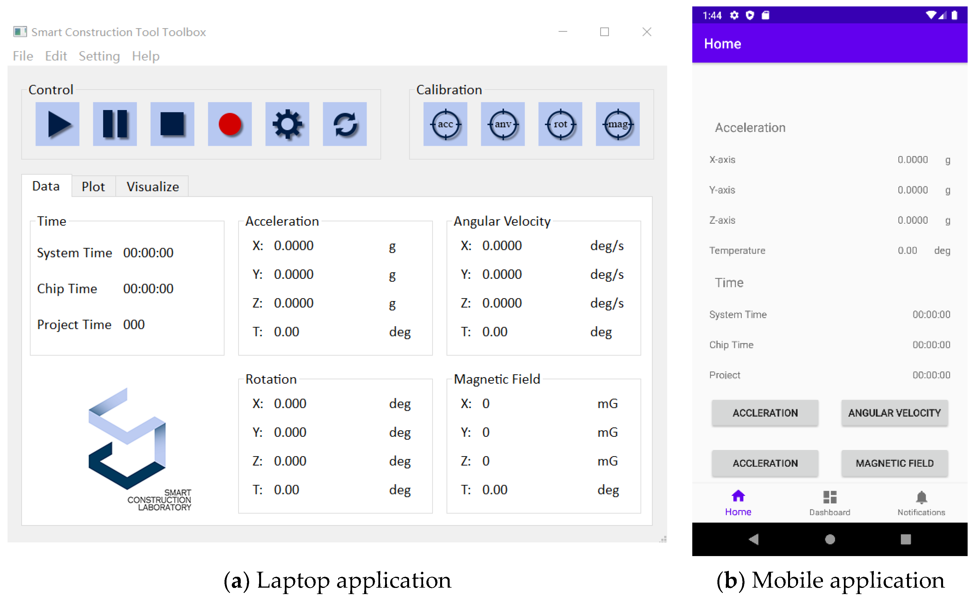
Task: Open settings via gear icon
Action: pos(287,124)
